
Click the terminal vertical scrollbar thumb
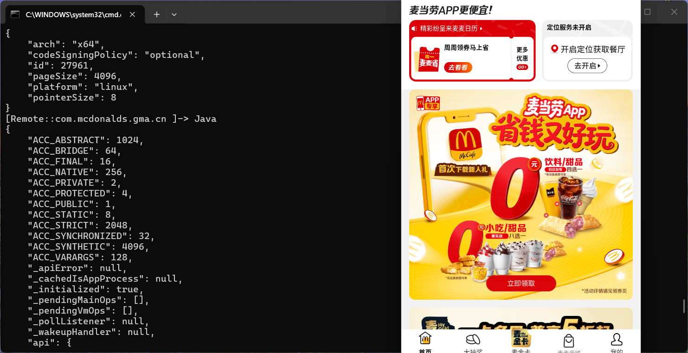coord(684,306)
